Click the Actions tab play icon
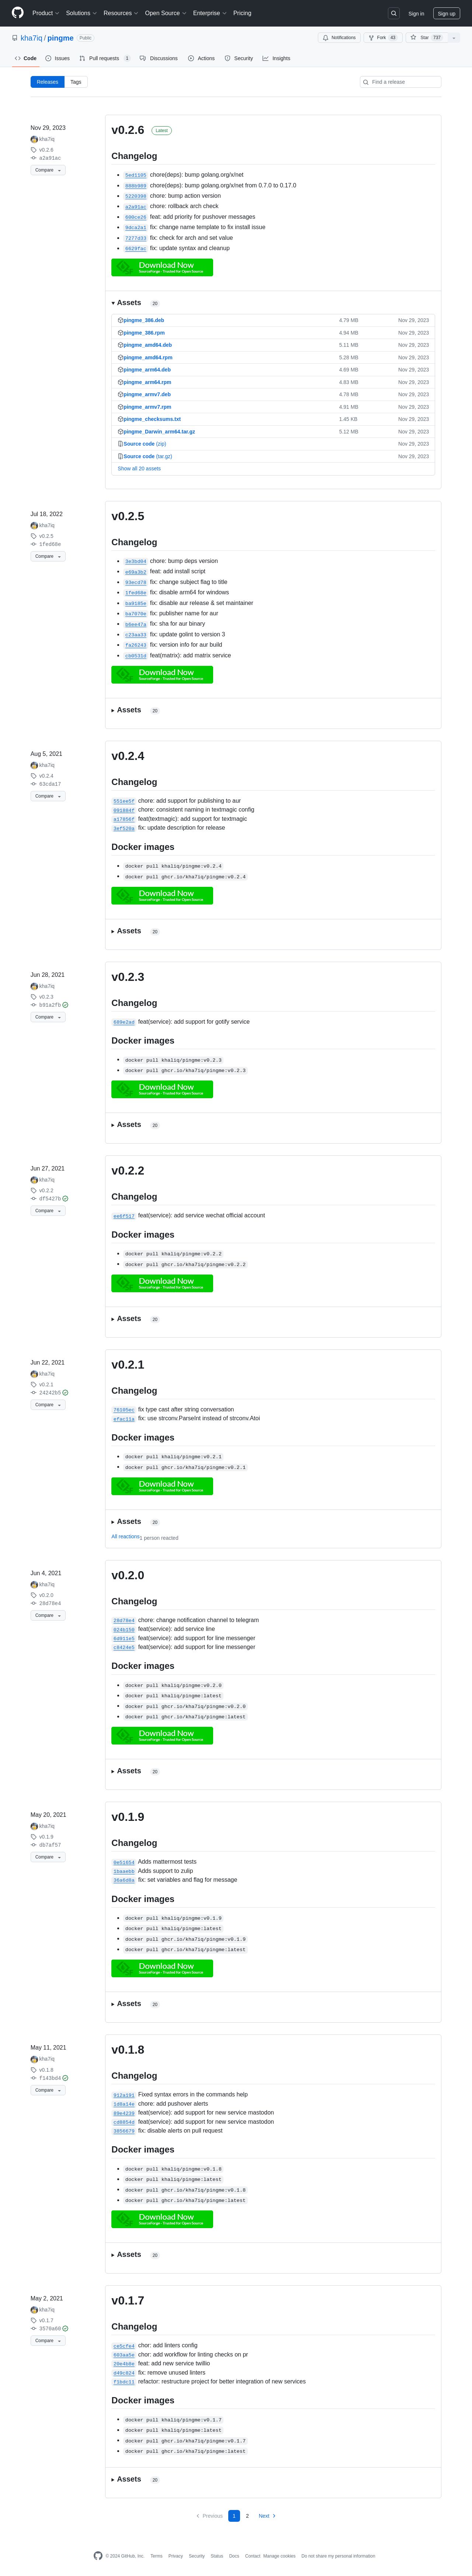The image size is (472, 2576). click(x=190, y=58)
